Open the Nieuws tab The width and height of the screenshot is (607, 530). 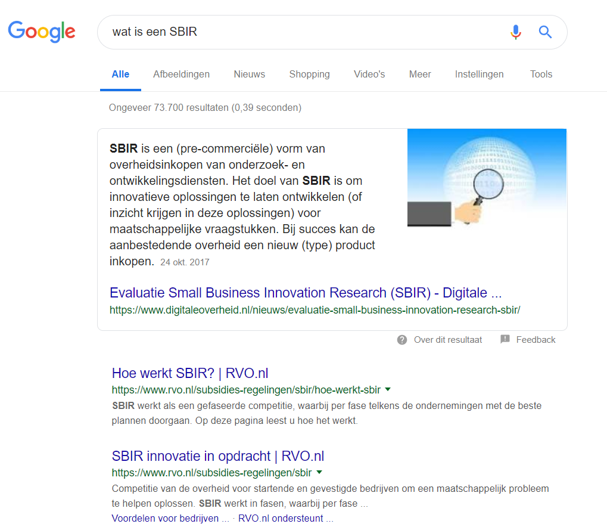(250, 74)
